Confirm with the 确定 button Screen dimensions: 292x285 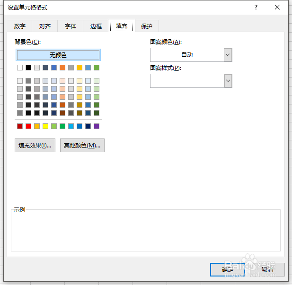click(228, 269)
